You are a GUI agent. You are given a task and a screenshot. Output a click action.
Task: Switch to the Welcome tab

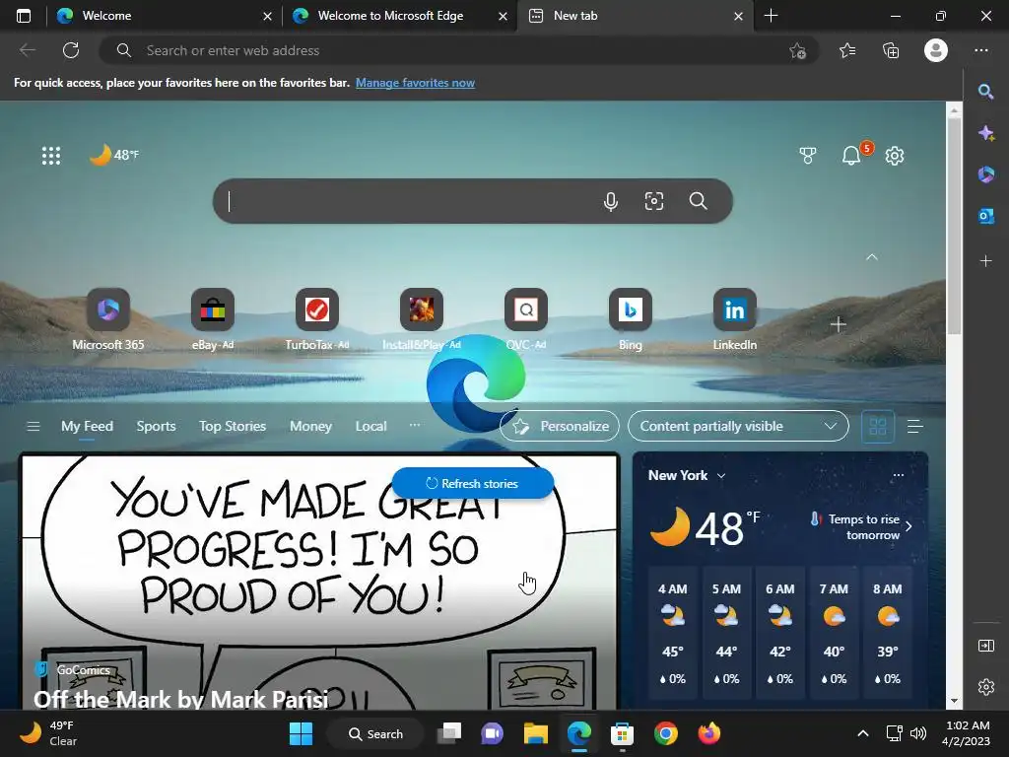click(165, 16)
